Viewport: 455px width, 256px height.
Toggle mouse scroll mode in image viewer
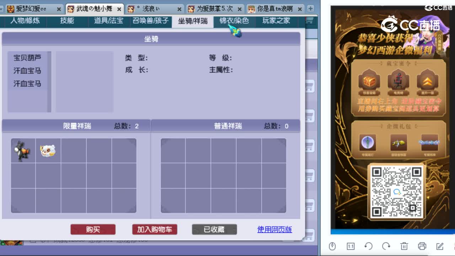pos(332,246)
